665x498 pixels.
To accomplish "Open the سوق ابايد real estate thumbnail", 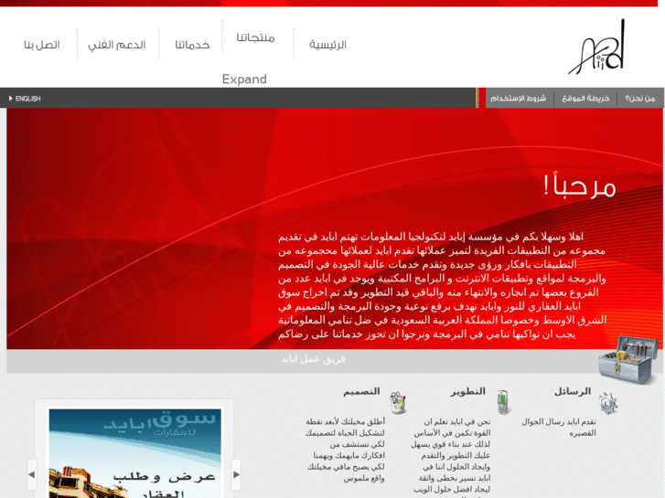I will 134,453.
